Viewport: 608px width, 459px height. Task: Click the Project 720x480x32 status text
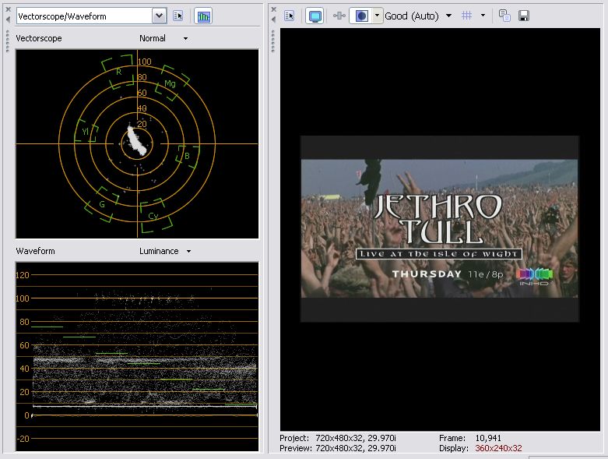338,438
